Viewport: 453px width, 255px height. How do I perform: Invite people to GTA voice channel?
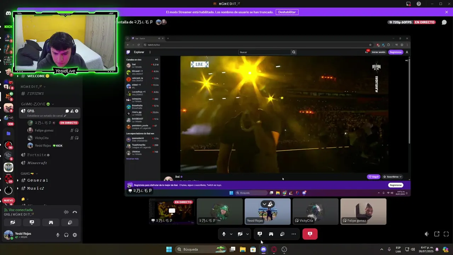click(x=72, y=111)
